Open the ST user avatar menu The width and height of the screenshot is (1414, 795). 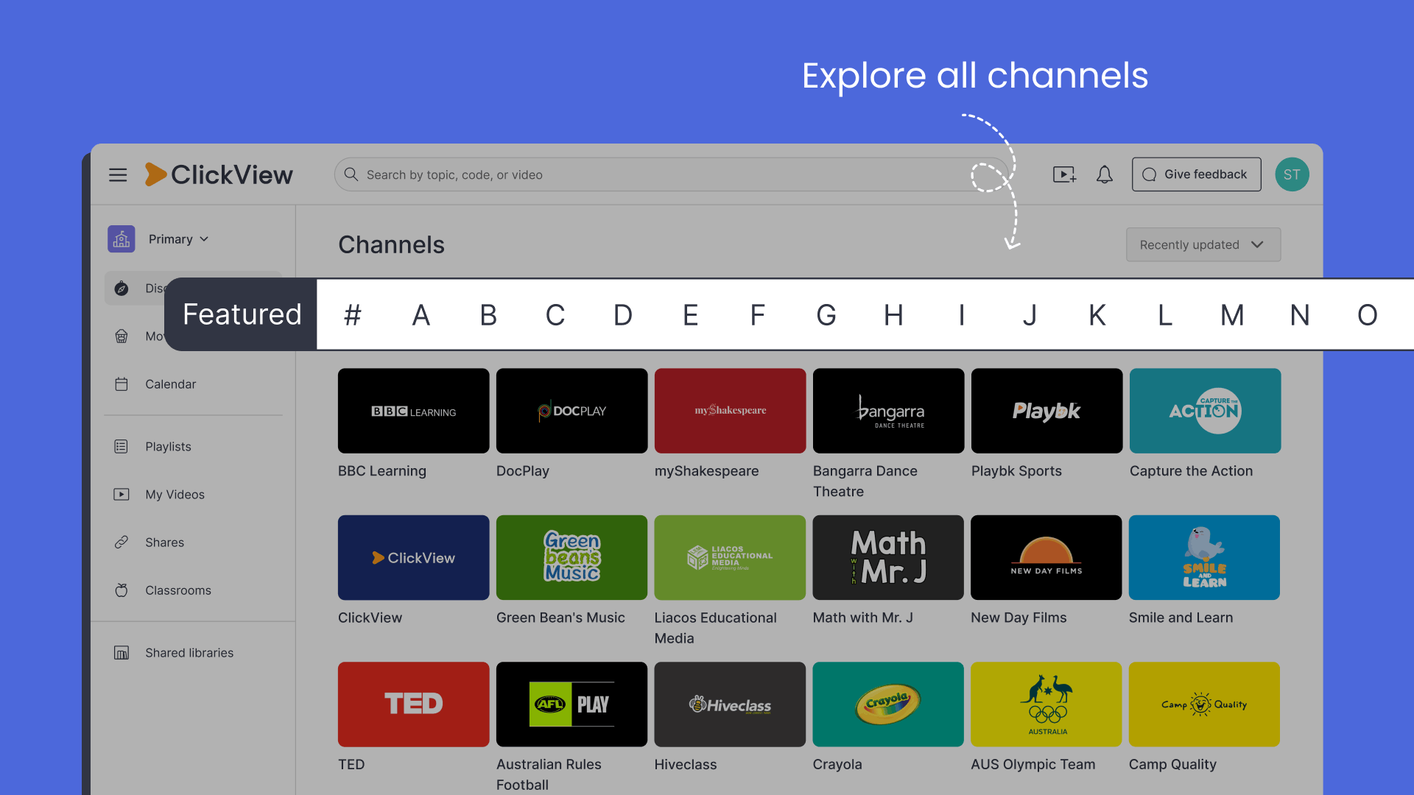[1292, 174]
